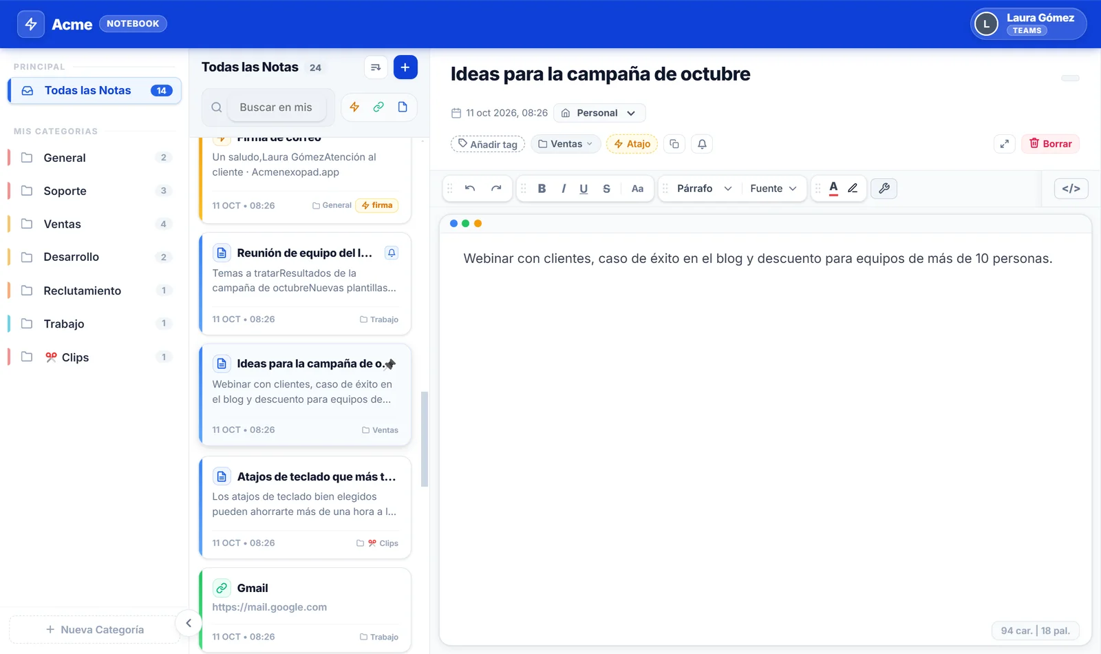This screenshot has width=1101, height=654.
Task: Open Atajos de teclado note
Action: [305, 507]
